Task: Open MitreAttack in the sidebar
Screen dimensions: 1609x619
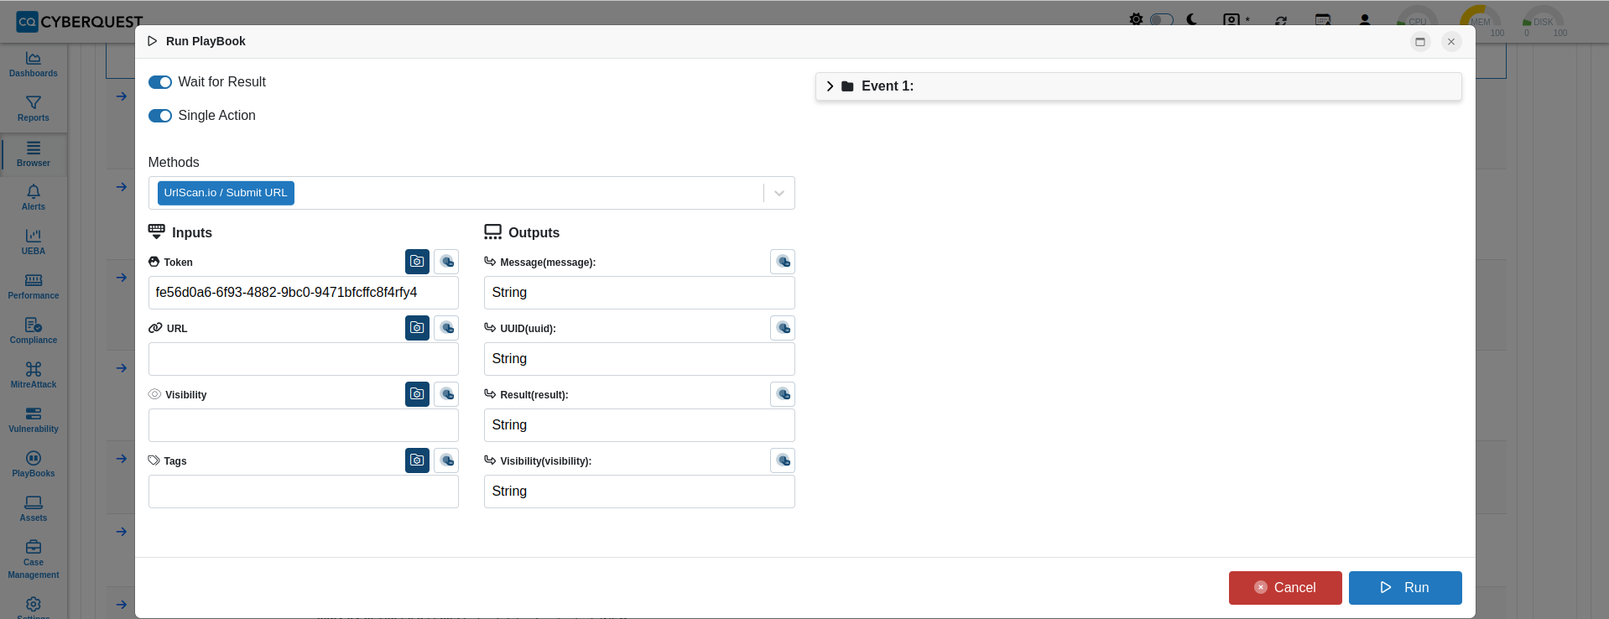Action: [34, 376]
